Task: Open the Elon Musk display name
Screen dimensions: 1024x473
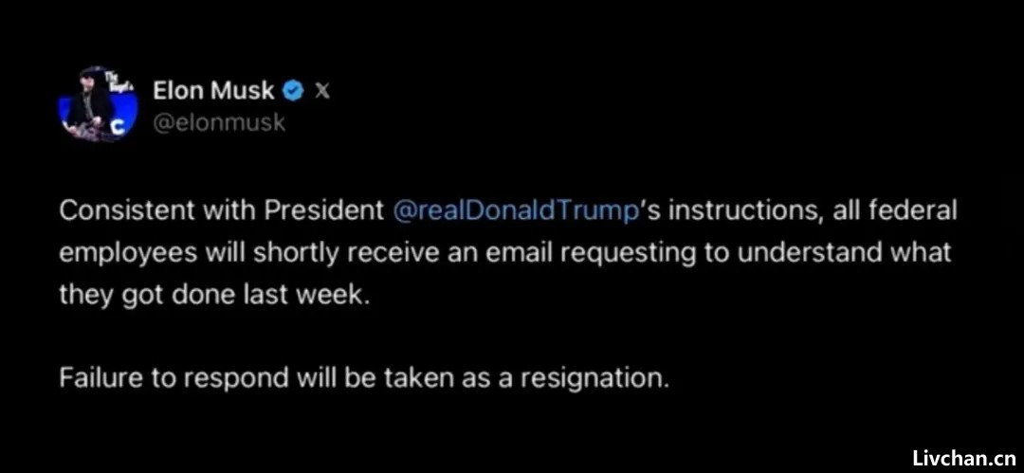Action: [x=213, y=91]
